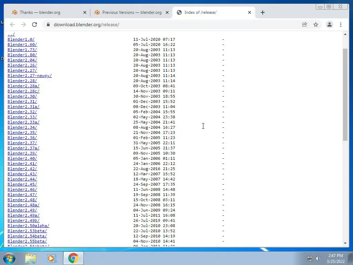Click the padlock site info icon
Screen dimensions: 353x265
(x=48, y=24)
